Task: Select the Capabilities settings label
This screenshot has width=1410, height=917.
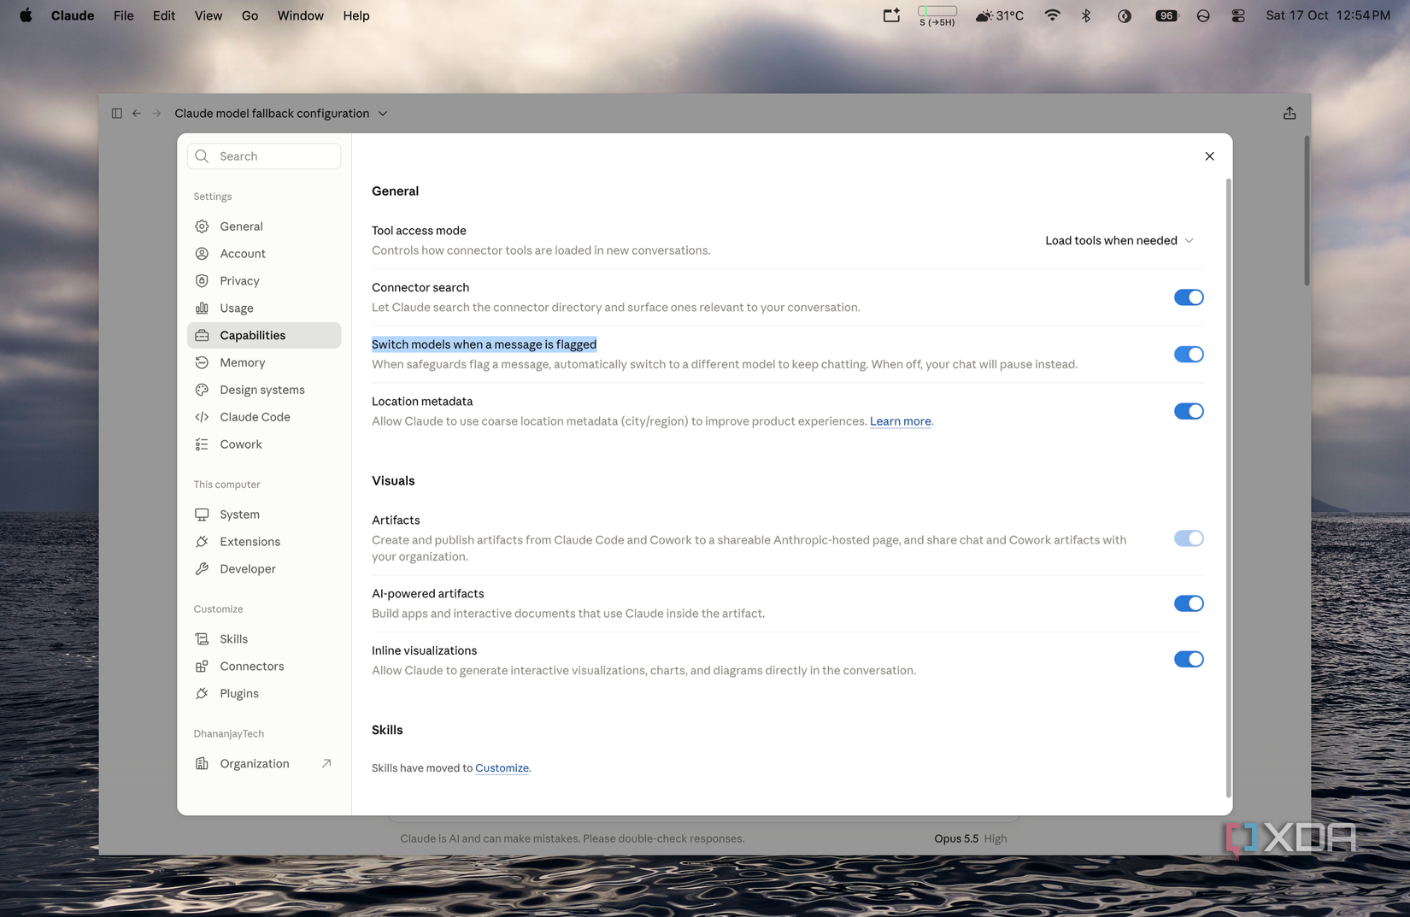Action: 253,336
